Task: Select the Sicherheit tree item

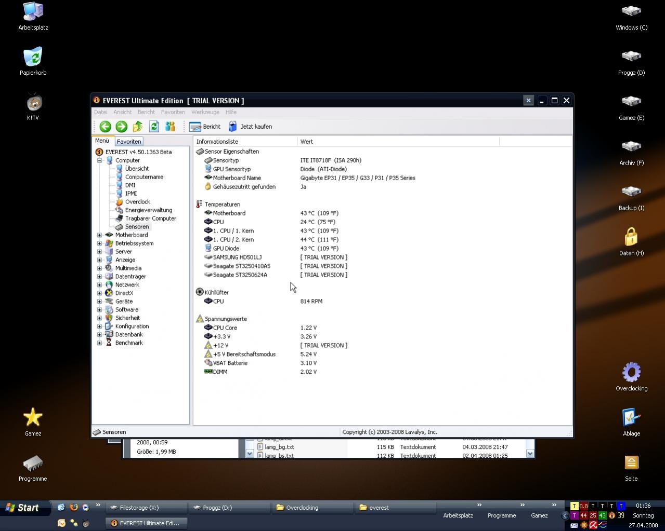Action: tap(127, 318)
